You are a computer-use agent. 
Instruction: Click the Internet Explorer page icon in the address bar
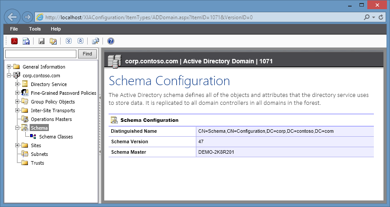(x=40, y=17)
